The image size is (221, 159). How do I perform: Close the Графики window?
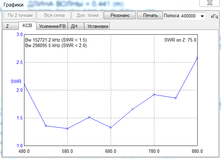(210, 3)
